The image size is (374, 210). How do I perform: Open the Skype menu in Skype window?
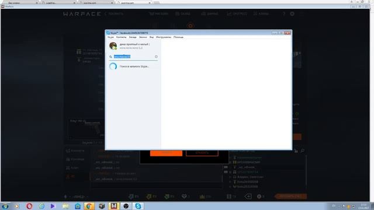click(x=110, y=37)
